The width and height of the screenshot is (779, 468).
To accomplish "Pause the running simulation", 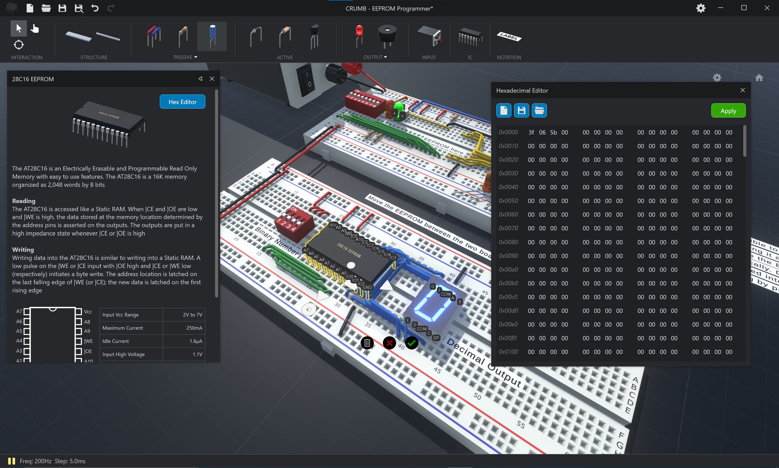I will [x=12, y=461].
